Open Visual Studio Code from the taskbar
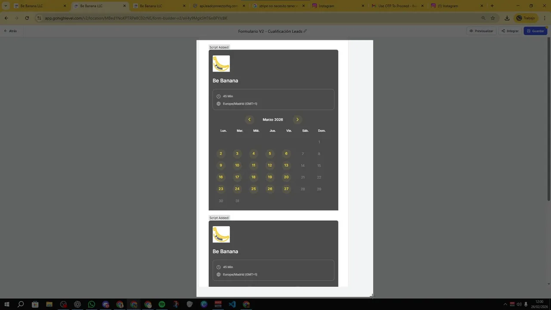Image resolution: width=551 pixels, height=310 pixels. click(x=232, y=304)
